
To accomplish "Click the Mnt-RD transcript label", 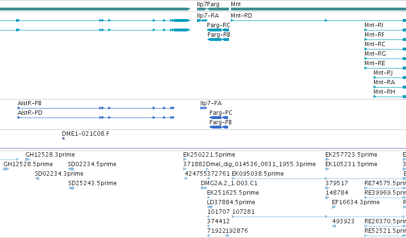I will tap(241, 16).
